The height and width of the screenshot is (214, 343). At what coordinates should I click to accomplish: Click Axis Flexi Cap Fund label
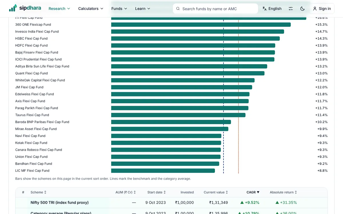[x=30, y=101]
